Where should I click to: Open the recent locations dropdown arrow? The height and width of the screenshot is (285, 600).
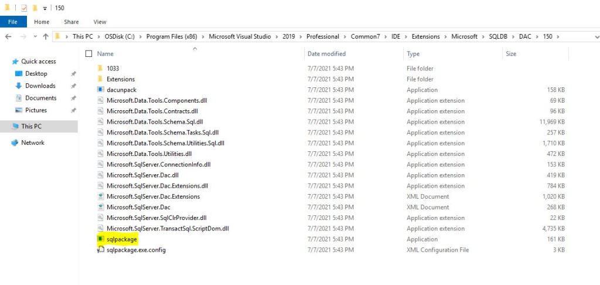pos(34,36)
